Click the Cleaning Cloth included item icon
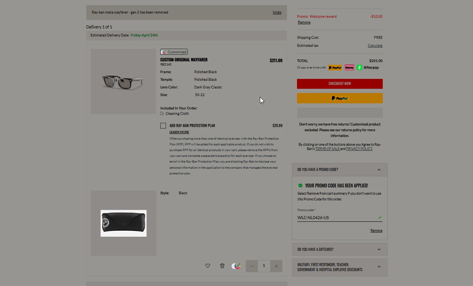The height and width of the screenshot is (286, 473). 162,114
